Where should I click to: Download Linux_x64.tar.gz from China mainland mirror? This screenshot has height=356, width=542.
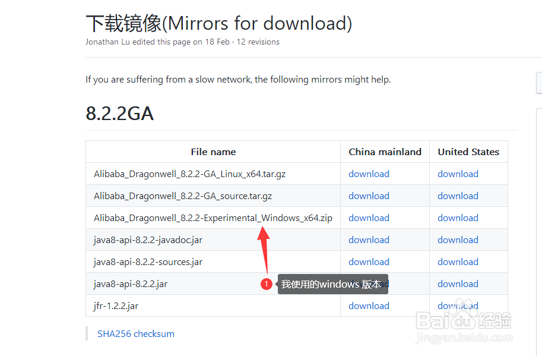(x=369, y=174)
